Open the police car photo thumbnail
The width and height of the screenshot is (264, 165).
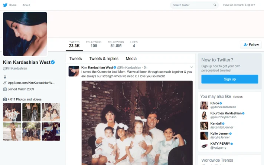(x=51, y=132)
